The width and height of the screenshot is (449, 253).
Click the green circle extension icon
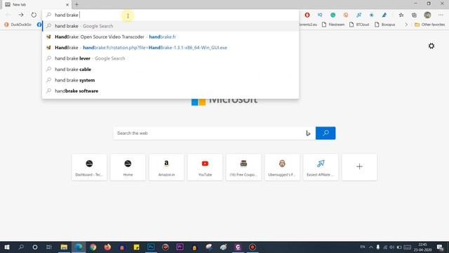333,15
